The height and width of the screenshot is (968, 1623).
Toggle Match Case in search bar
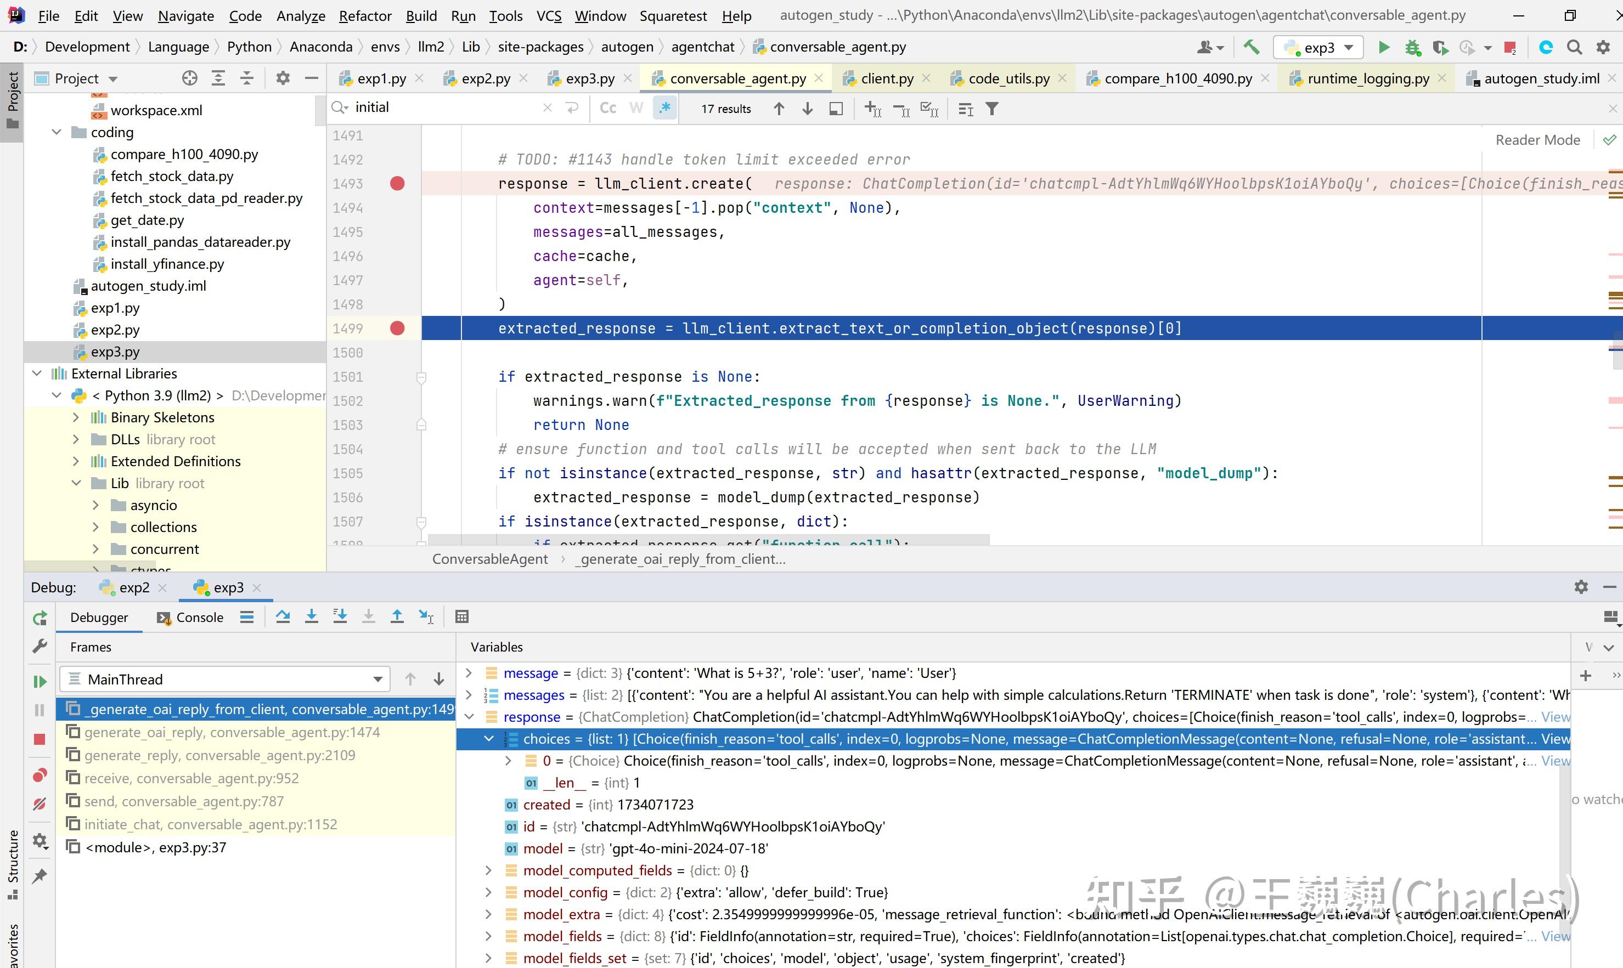(607, 108)
